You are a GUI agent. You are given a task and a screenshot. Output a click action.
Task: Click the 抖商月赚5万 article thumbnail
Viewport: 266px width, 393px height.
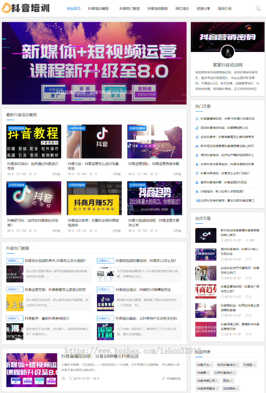pos(94,198)
